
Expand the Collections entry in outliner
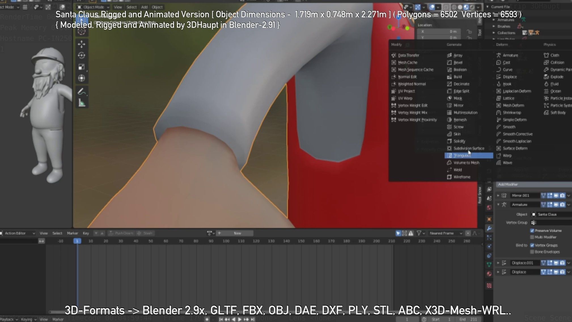(x=494, y=33)
